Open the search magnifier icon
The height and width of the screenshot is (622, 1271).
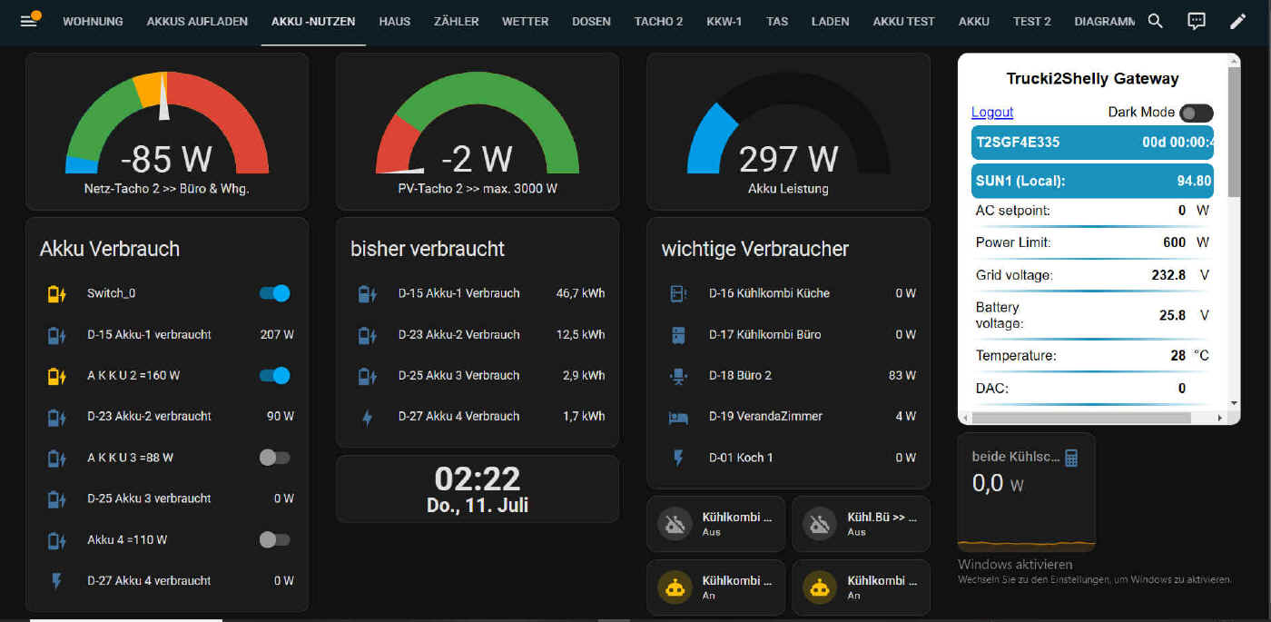1155,21
